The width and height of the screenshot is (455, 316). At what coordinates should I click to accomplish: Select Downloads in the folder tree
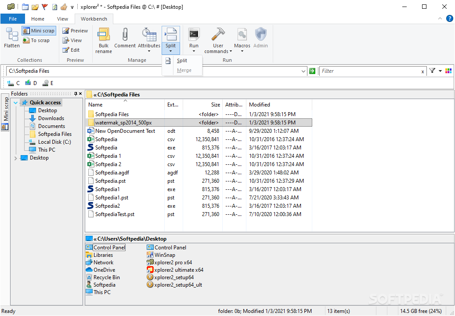click(x=47, y=118)
